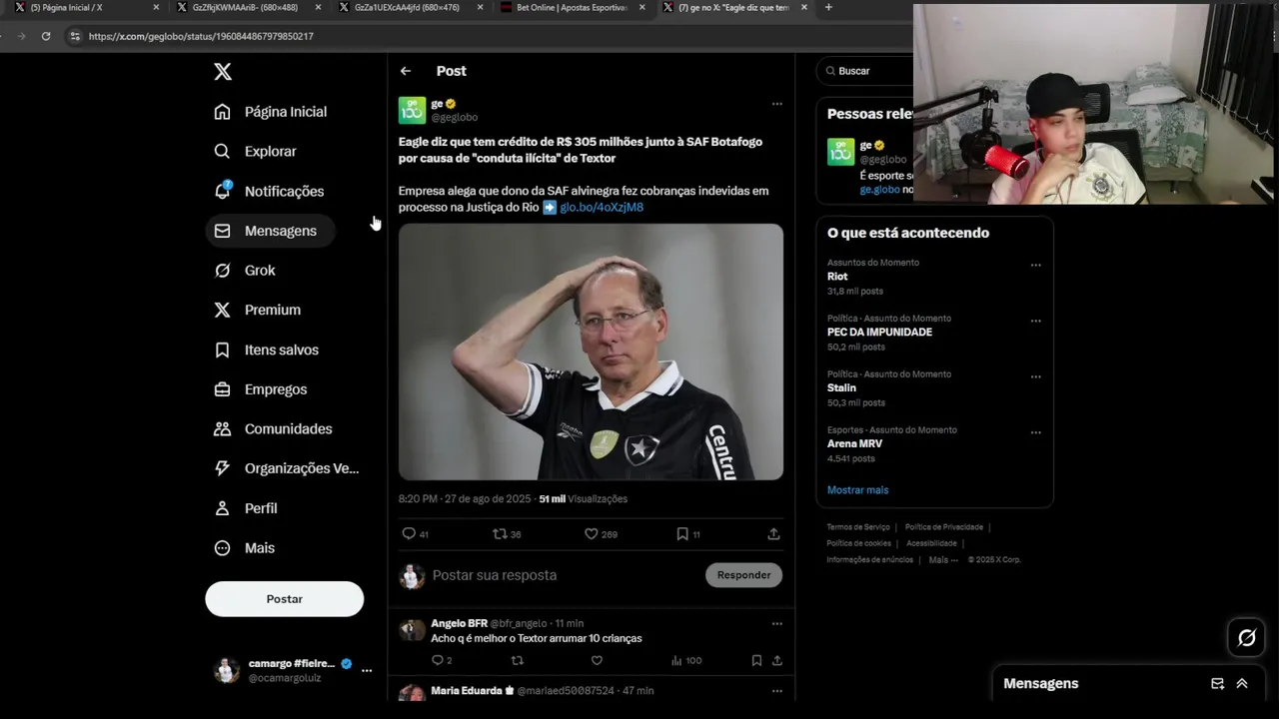Image resolution: width=1279 pixels, height=719 pixels.
Task: Open Comunidades section
Action: click(x=273, y=428)
